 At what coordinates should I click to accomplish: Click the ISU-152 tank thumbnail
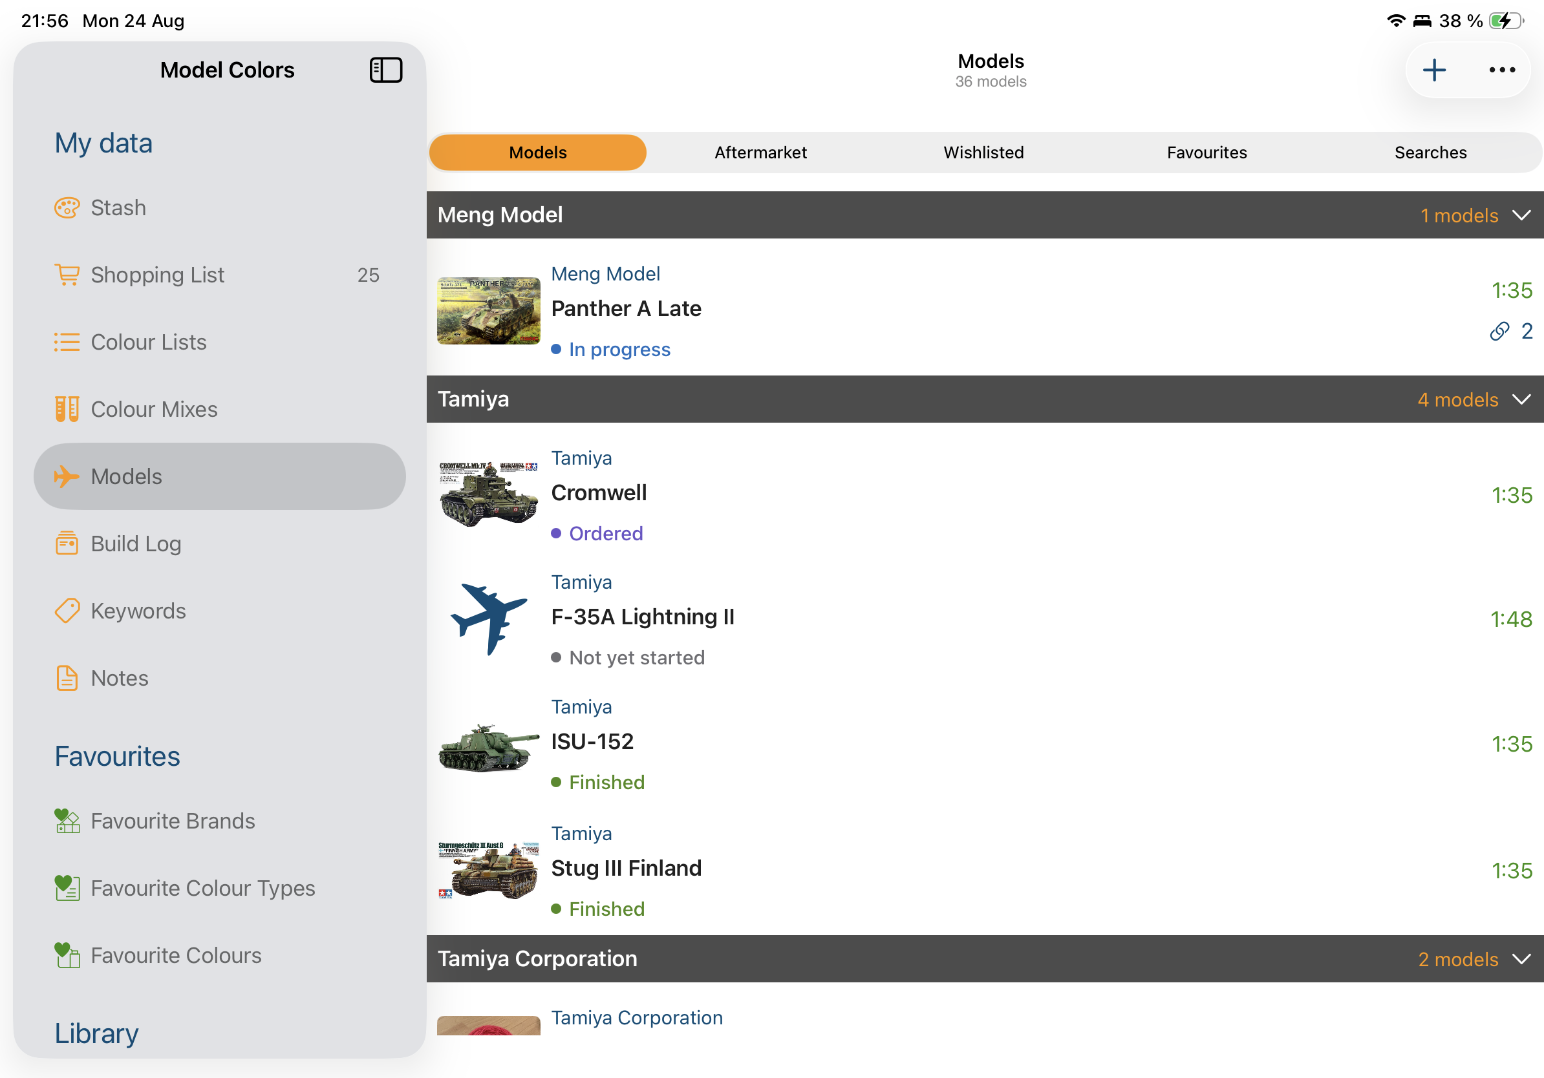click(x=489, y=746)
